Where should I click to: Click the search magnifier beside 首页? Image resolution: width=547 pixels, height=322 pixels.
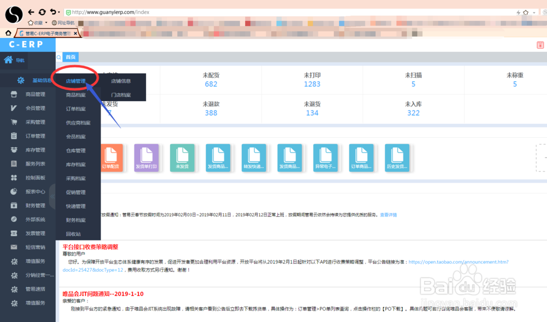pyautogui.click(x=59, y=57)
